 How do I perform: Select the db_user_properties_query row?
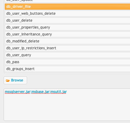[67, 27]
